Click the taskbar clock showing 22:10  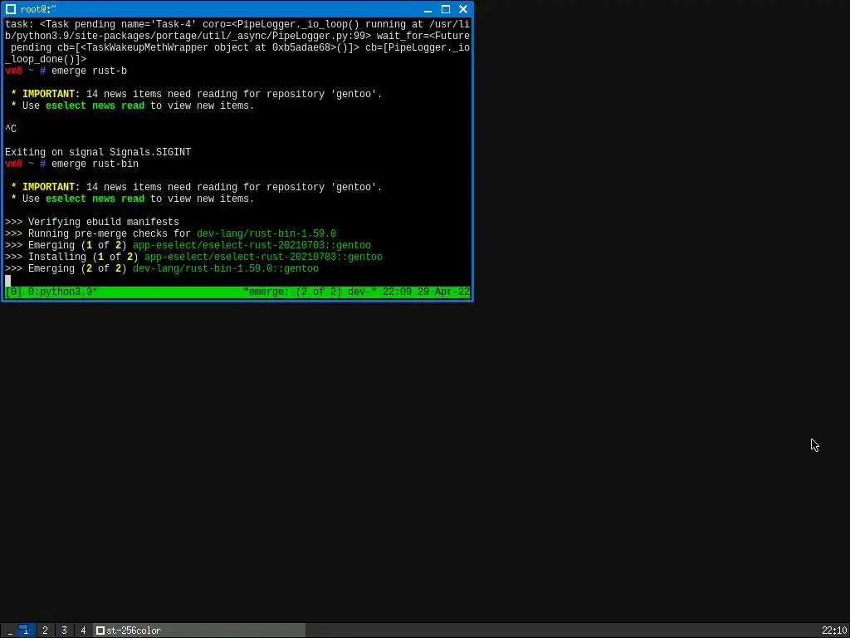(833, 631)
